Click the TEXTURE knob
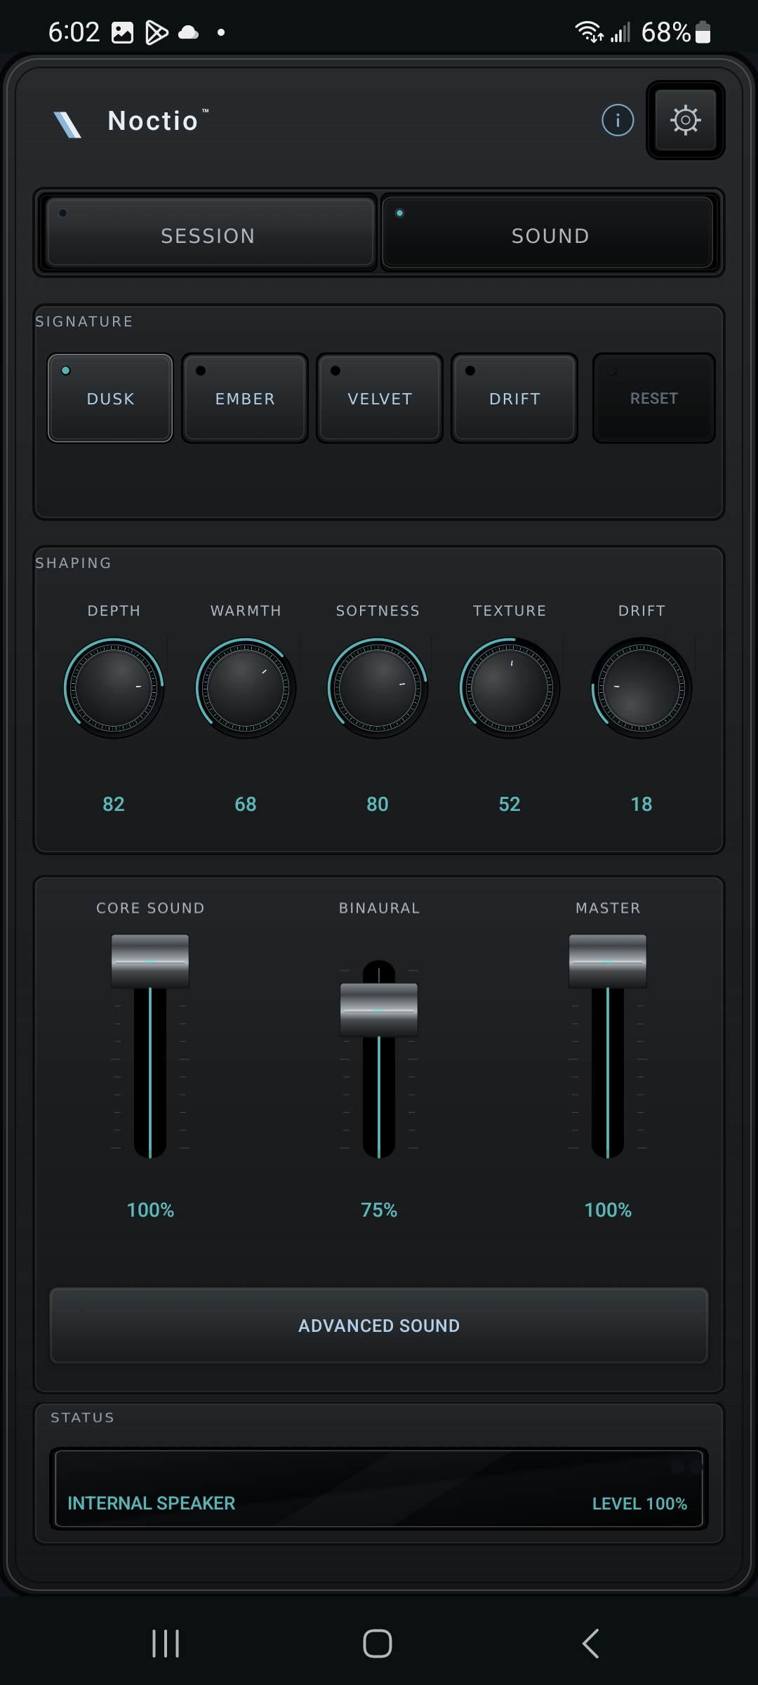 510,688
